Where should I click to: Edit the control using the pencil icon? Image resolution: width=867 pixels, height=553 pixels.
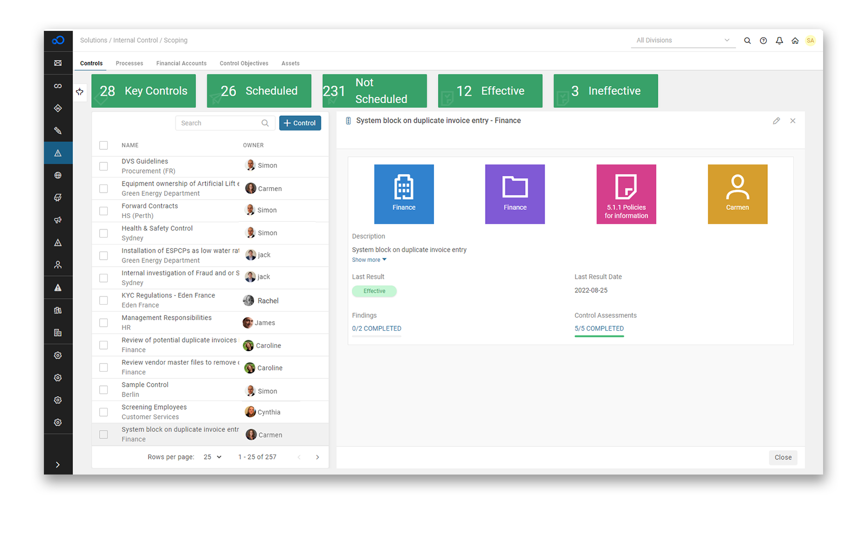click(777, 121)
